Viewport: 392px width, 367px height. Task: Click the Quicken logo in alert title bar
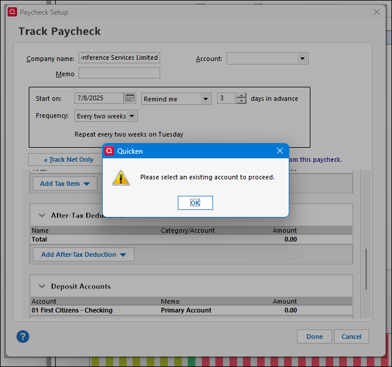coord(109,151)
